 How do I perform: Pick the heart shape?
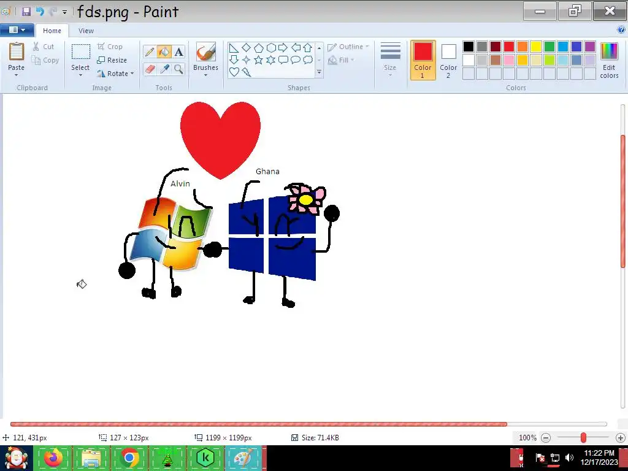click(234, 72)
